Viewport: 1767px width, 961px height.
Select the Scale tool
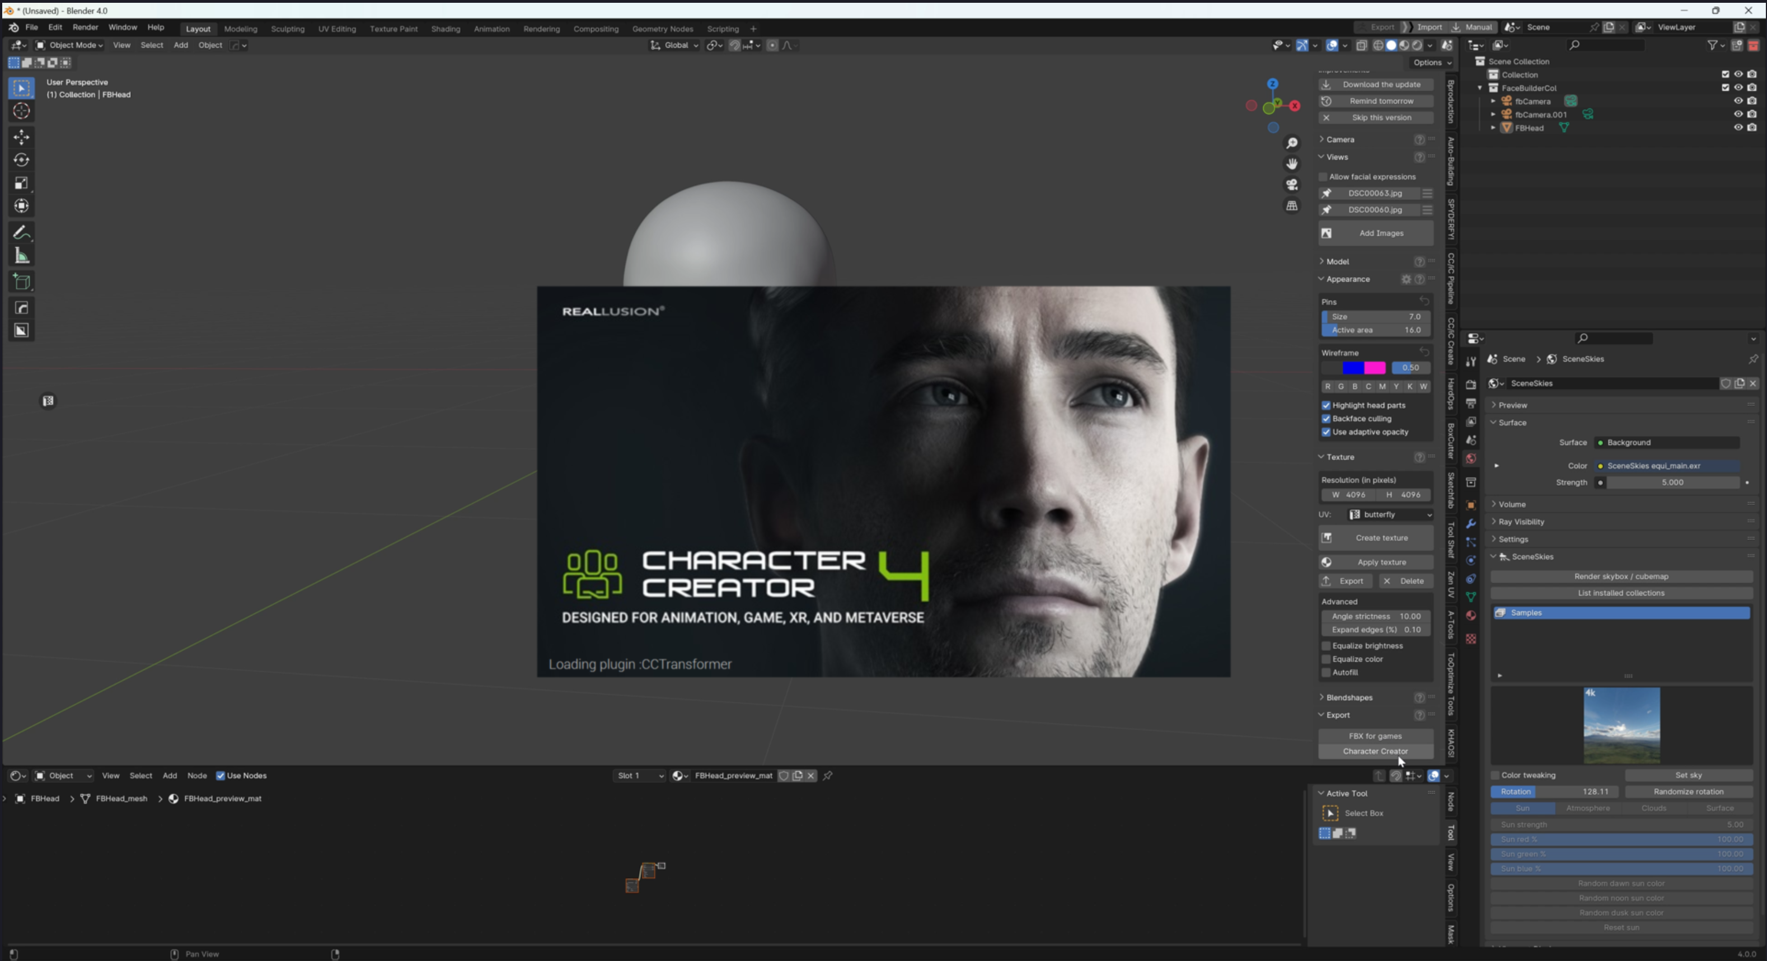(21, 183)
